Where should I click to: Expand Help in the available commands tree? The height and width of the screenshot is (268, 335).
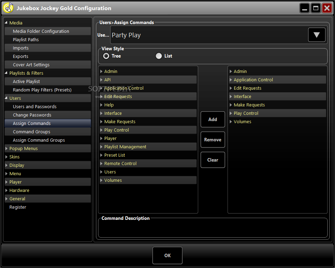[101, 105]
